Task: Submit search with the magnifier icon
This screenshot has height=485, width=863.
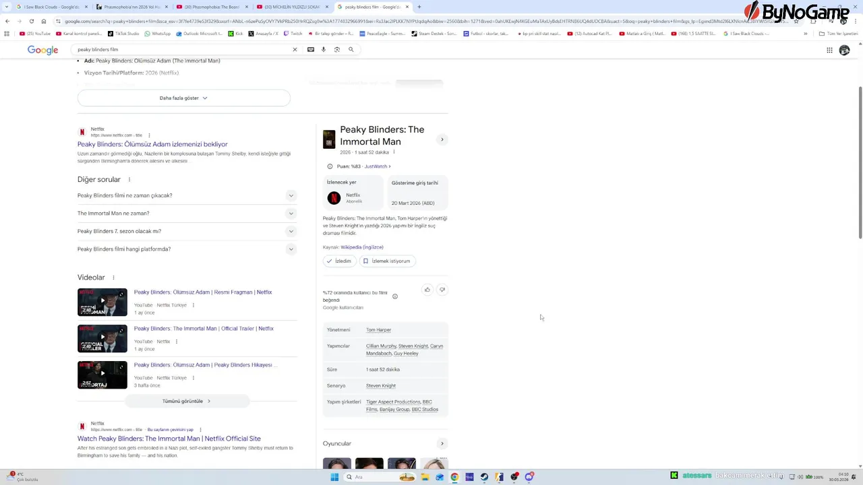Action: [x=351, y=49]
